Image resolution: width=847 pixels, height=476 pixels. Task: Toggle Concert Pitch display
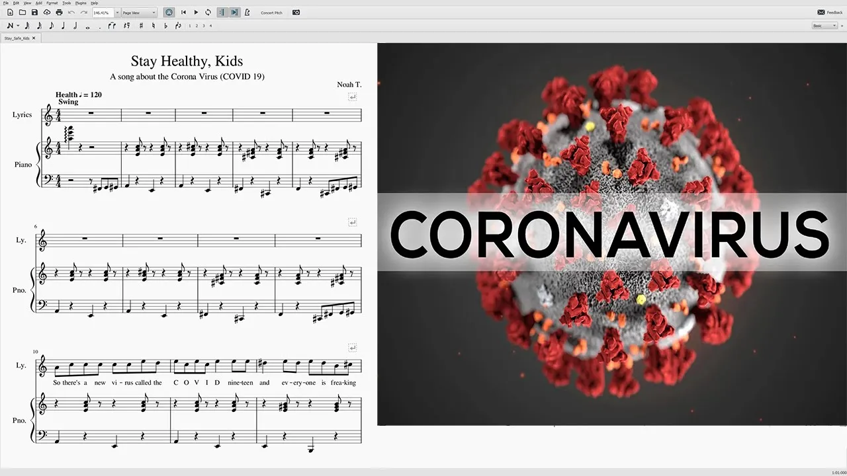271,13
